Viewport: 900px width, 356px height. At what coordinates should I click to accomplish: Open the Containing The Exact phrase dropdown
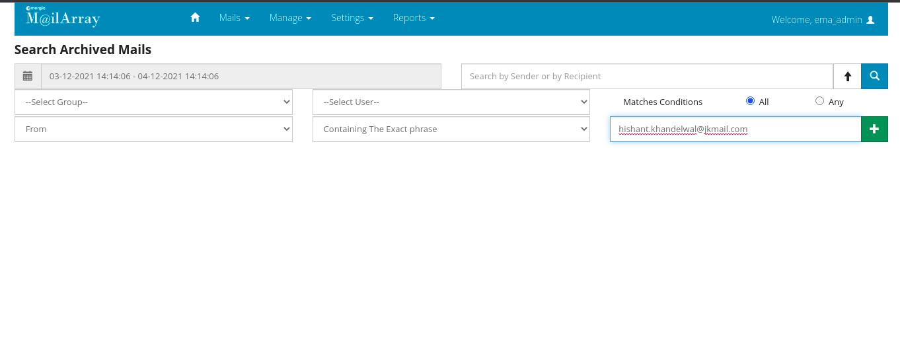click(451, 129)
